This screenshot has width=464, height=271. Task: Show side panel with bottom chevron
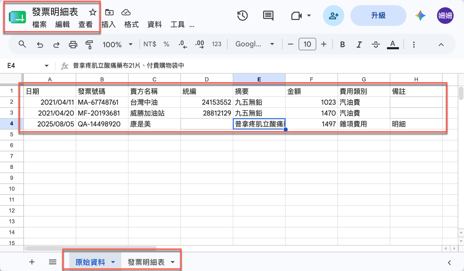449,263
